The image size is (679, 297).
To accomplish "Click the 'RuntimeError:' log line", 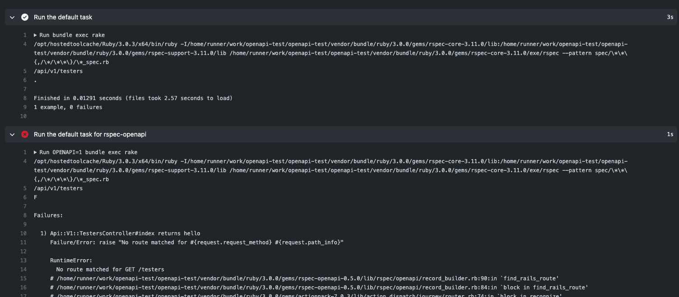I will coord(71,260).
